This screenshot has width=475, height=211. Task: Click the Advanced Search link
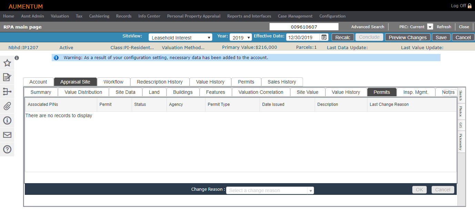(x=367, y=27)
